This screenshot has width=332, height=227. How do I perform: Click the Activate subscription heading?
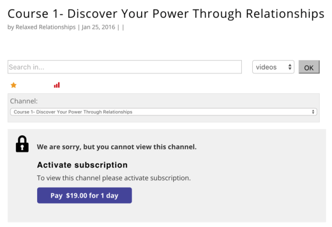pyautogui.click(x=82, y=165)
